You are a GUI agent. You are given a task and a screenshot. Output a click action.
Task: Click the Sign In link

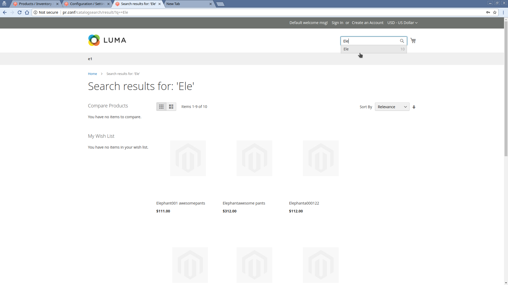[x=337, y=23]
